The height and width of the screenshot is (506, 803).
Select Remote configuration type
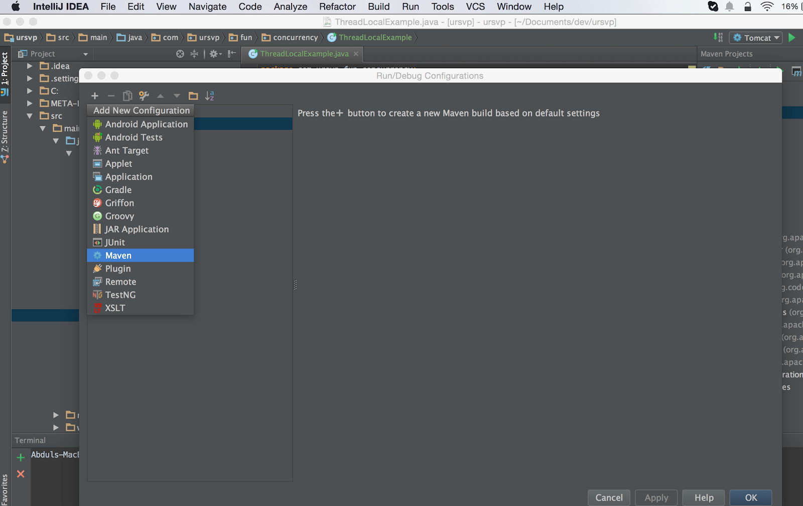[141, 282]
